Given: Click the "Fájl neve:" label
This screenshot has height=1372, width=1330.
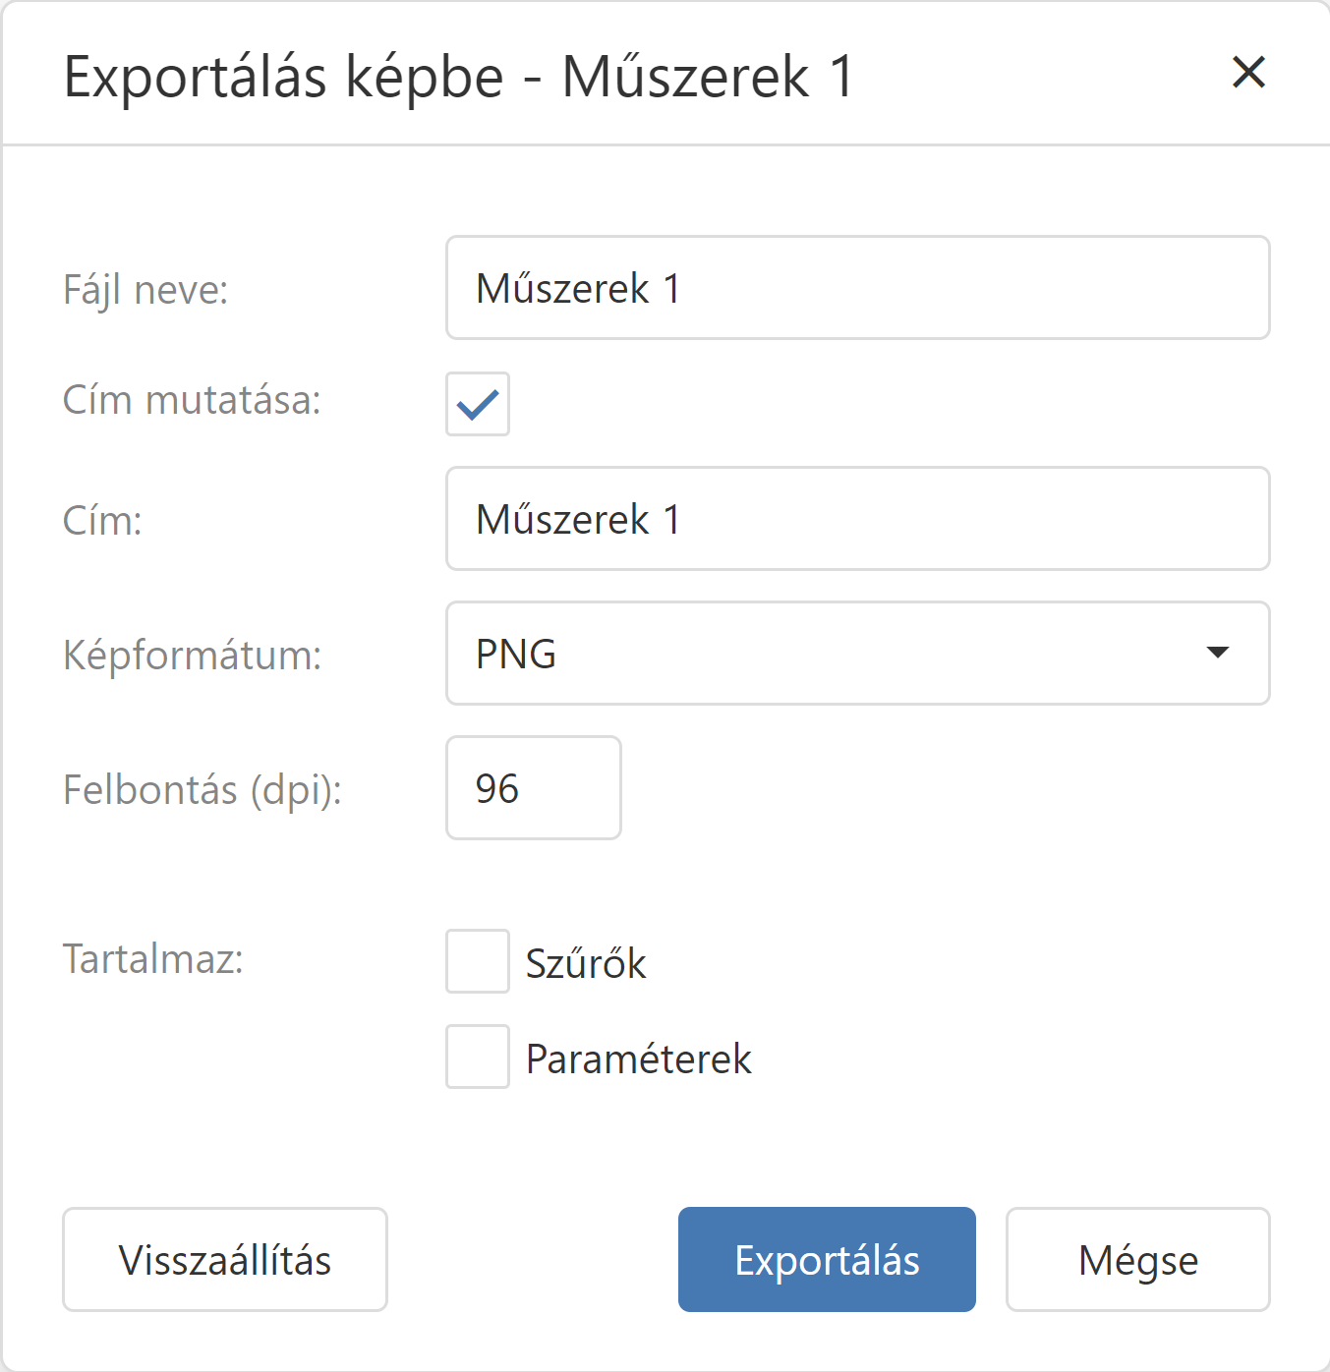Looking at the screenshot, I should (145, 290).
